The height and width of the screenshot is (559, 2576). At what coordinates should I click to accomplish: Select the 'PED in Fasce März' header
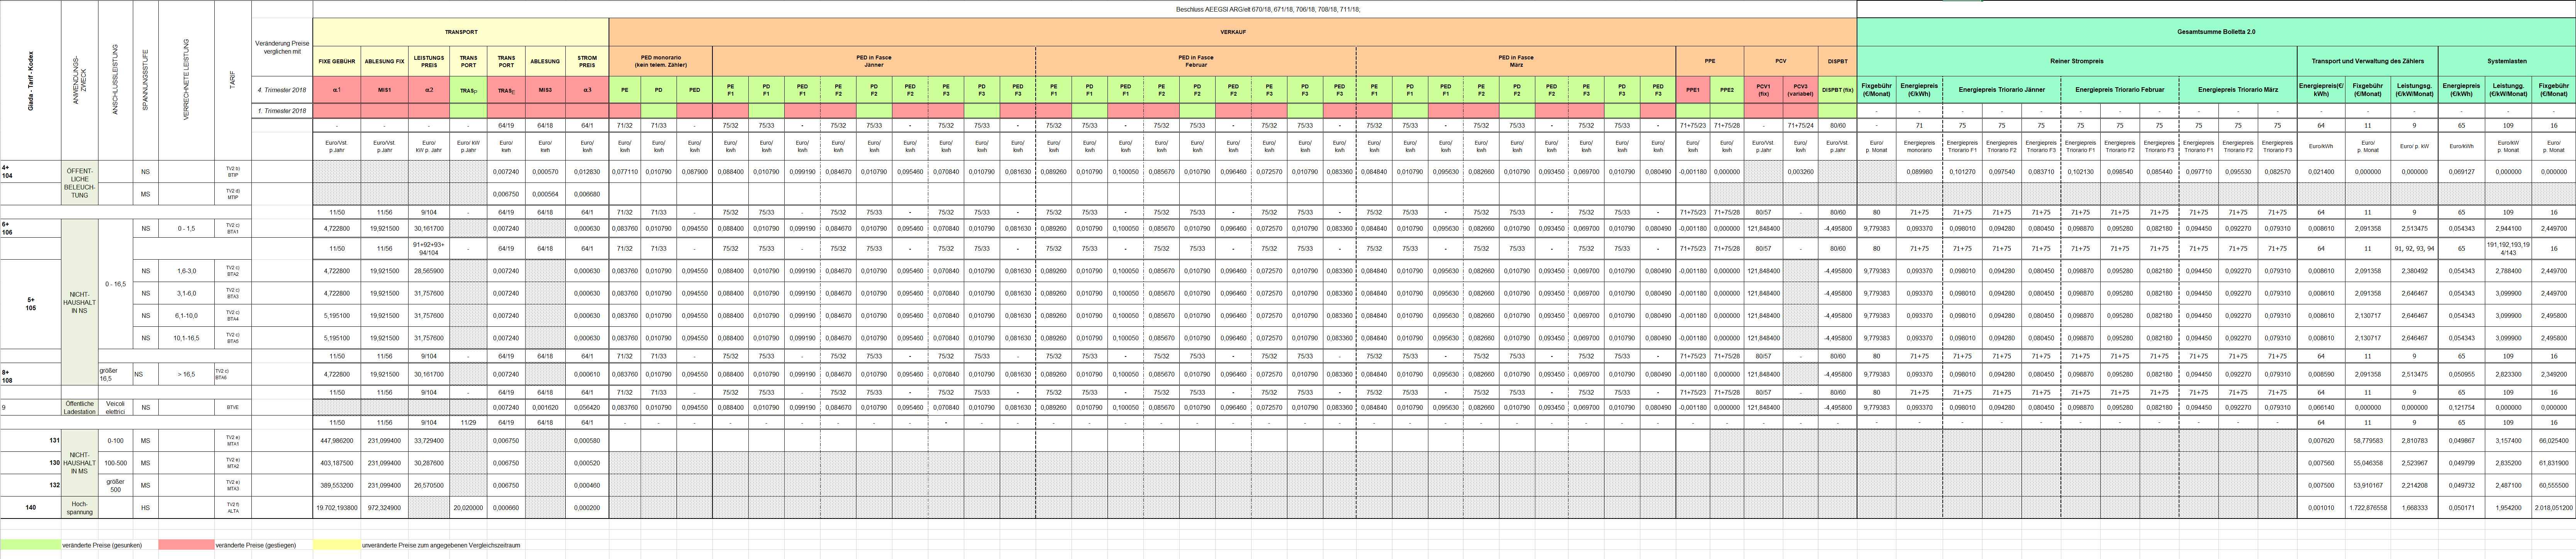point(1516,61)
